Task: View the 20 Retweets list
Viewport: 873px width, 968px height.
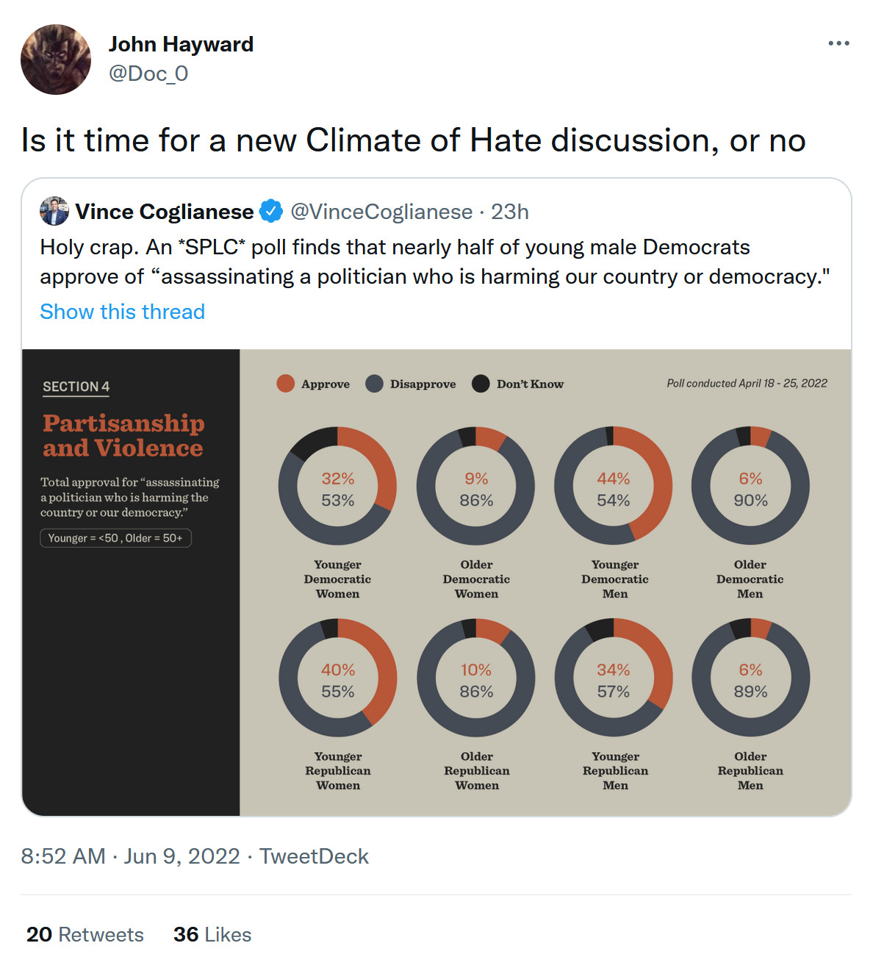Action: pos(85,934)
